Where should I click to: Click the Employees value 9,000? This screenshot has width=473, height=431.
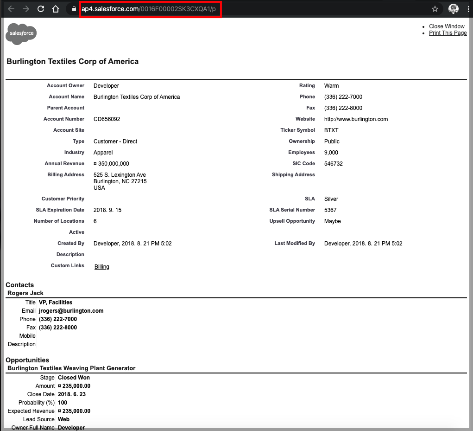click(x=331, y=153)
